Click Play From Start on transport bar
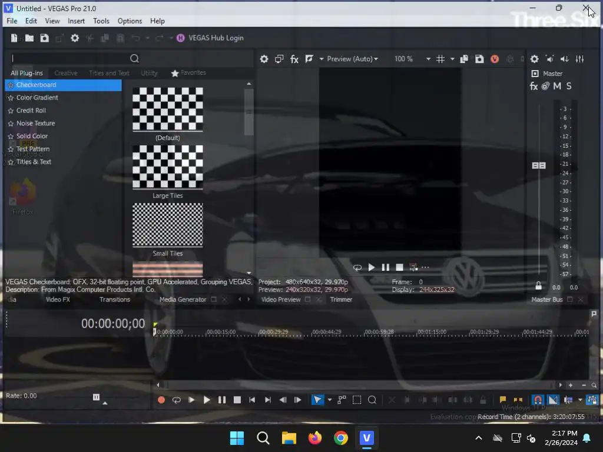The width and height of the screenshot is (603, 452). coord(191,400)
